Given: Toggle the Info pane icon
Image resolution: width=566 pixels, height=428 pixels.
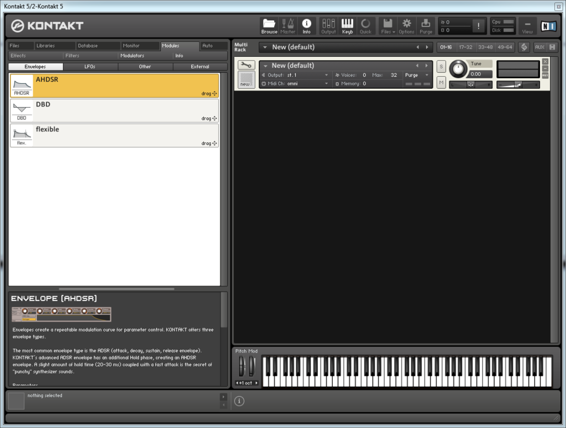Looking at the screenshot, I should pos(306,26).
